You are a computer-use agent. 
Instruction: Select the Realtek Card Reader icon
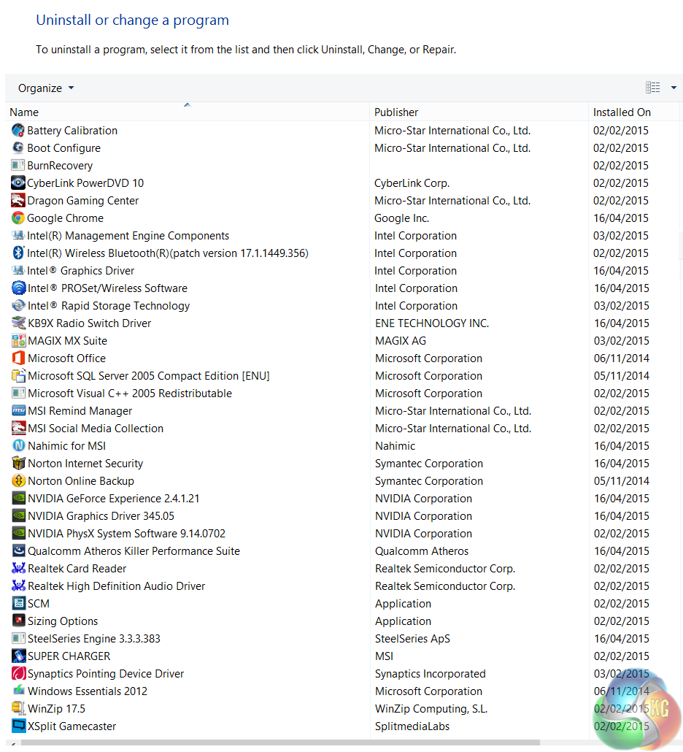click(x=19, y=568)
